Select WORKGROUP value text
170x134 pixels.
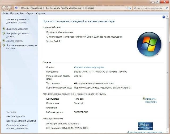point(81,112)
